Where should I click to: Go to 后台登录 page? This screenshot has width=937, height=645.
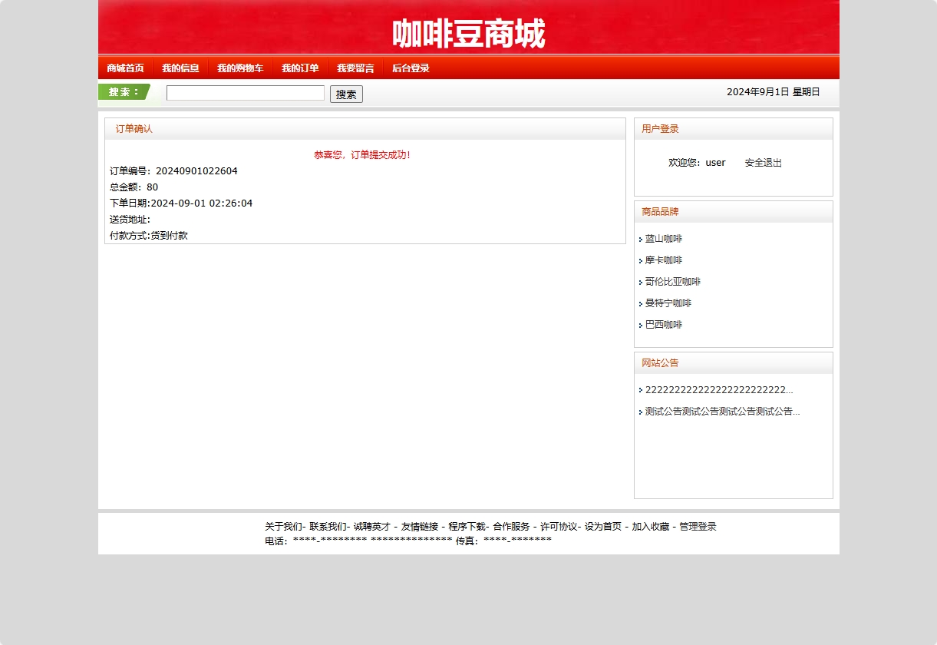click(411, 68)
